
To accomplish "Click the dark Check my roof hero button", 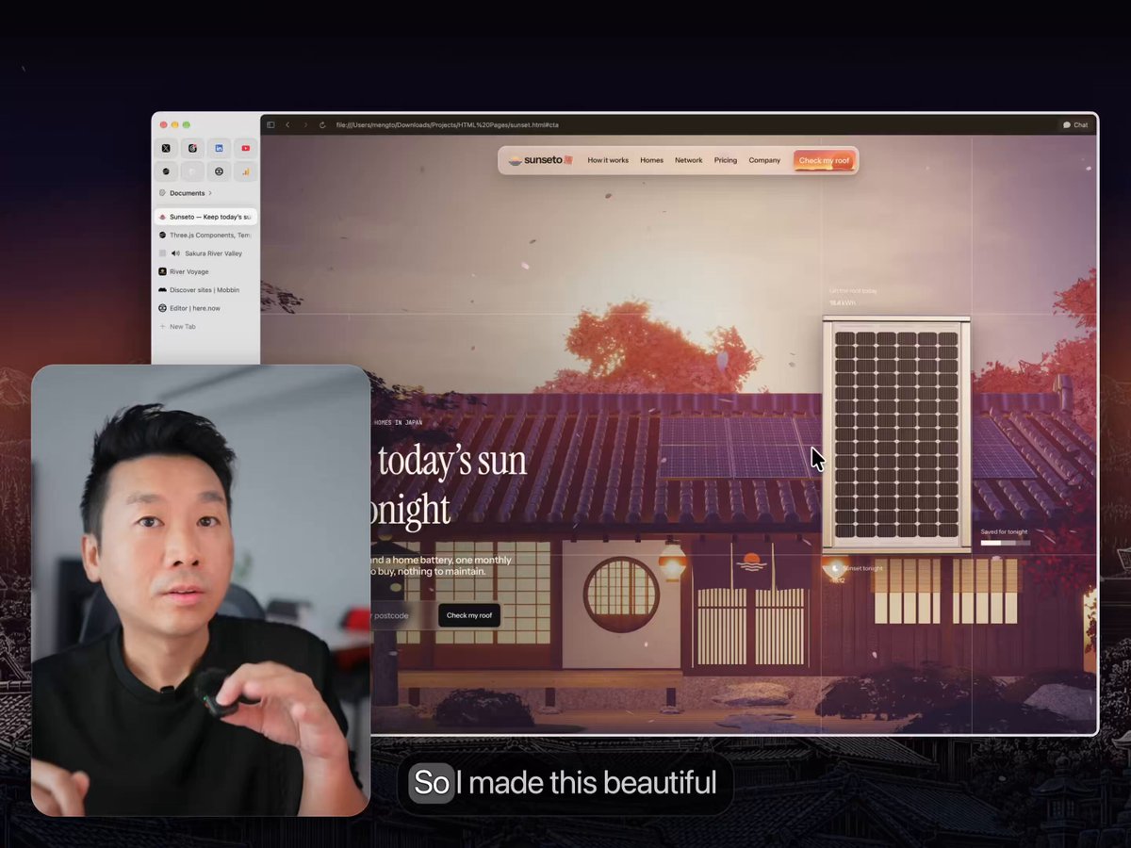I will (469, 615).
